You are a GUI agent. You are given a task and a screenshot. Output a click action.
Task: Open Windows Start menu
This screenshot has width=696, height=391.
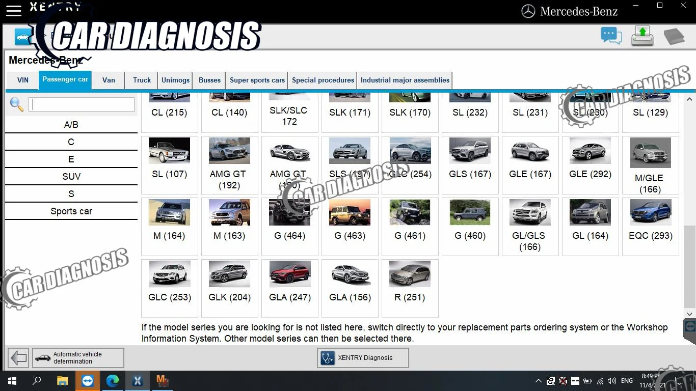[11, 381]
